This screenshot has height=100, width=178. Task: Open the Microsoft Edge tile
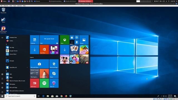click(54, 64)
